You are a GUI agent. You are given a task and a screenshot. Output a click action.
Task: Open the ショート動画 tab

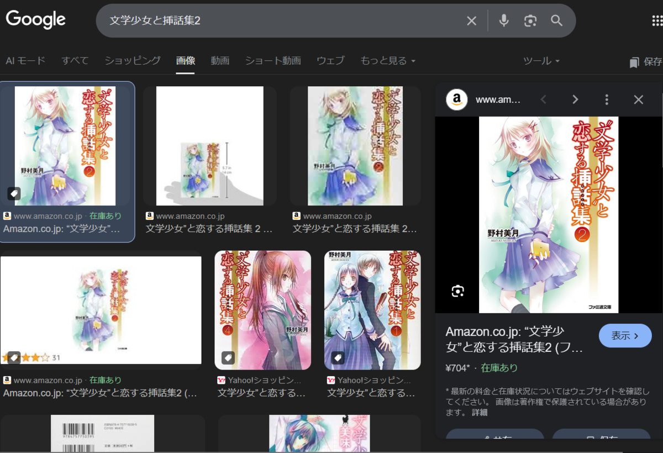pos(273,61)
